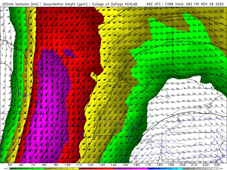Click the dark blue swatch just right of 170
Viewport: 227px width, 170px height.
point(151,169)
